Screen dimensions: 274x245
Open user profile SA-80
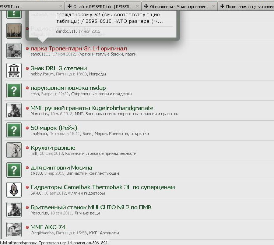click(36, 193)
